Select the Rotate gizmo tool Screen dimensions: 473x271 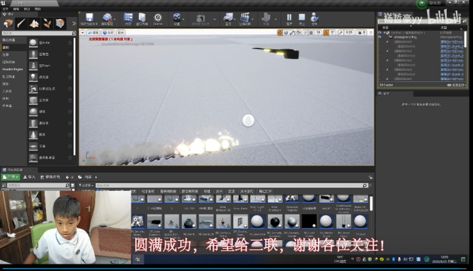pos(286,33)
